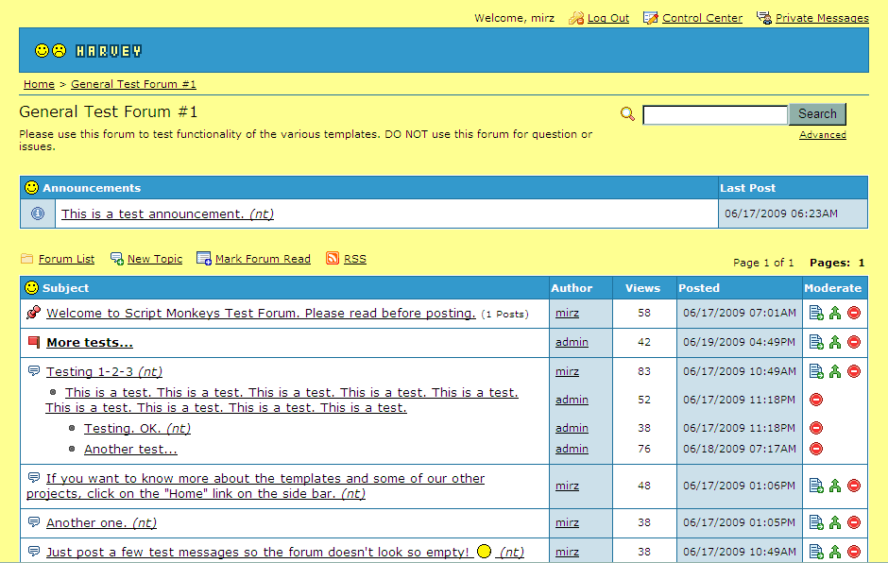Click the bubble icon beside Another one

34,521
